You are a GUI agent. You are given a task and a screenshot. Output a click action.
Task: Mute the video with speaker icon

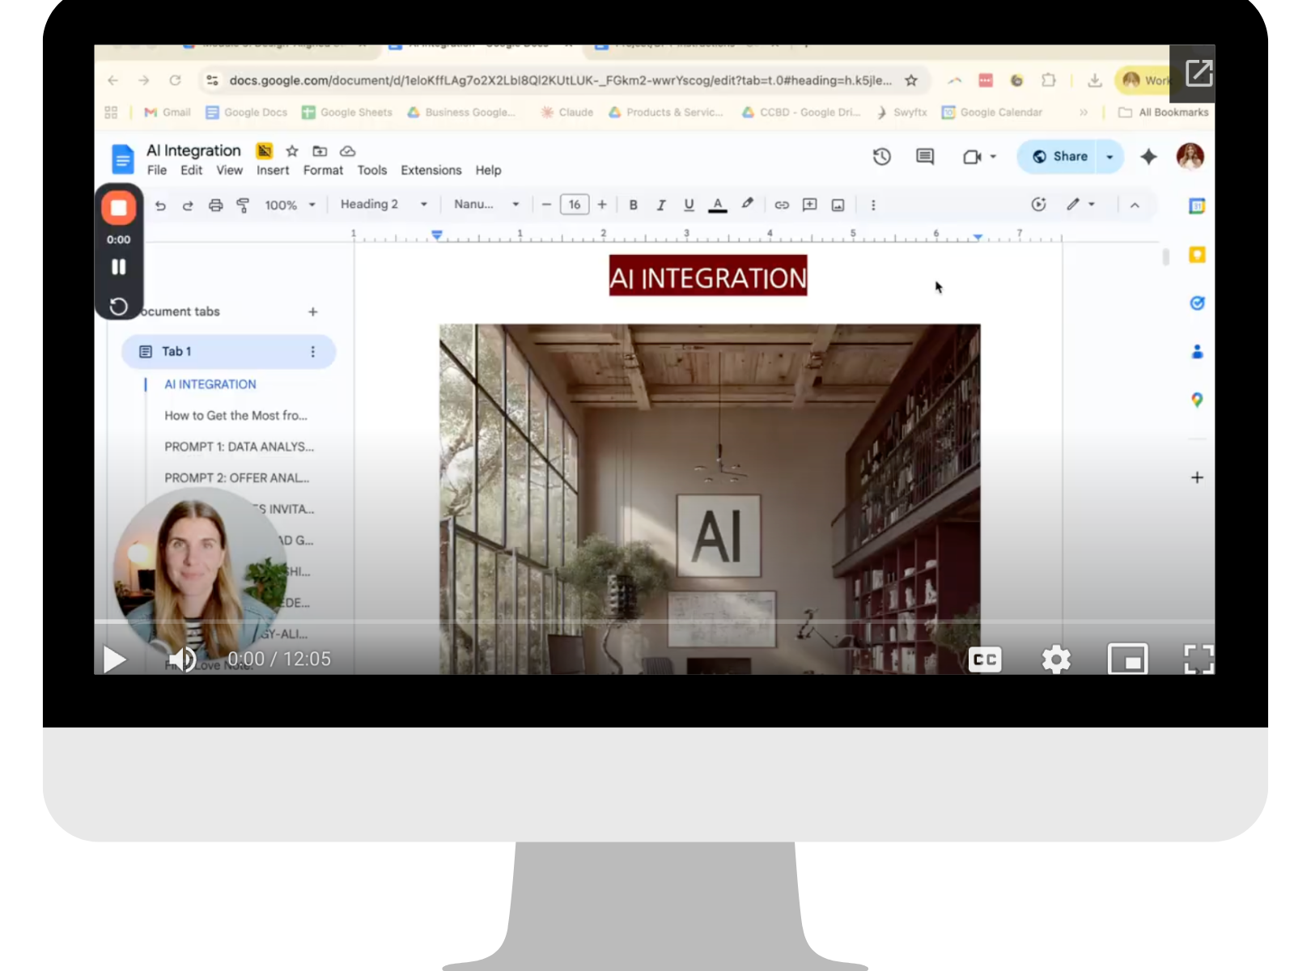(x=184, y=659)
